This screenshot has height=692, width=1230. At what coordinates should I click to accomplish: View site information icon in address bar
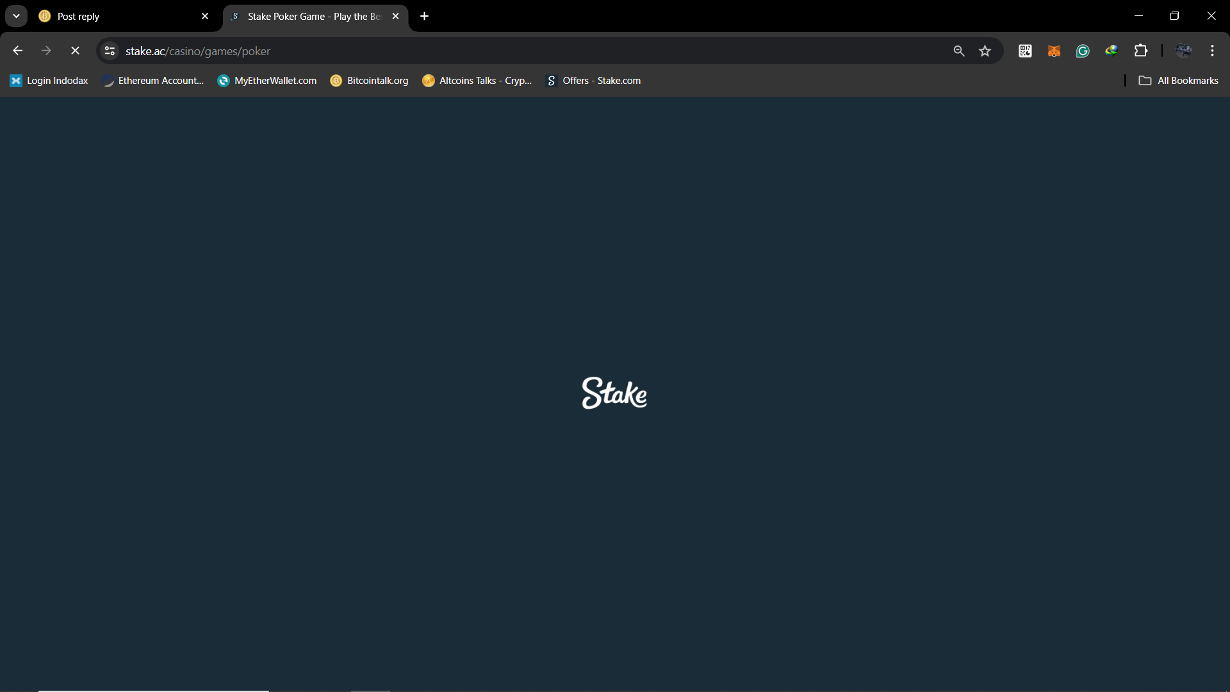pos(110,51)
